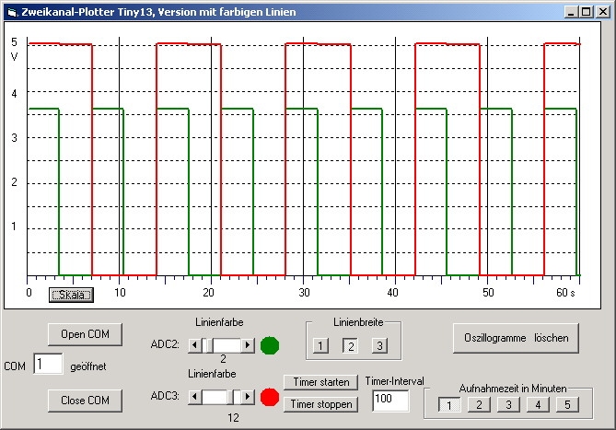Choose 3 minutes Aufnahmezeit
Viewport: 616px width, 430px height.
(507, 404)
